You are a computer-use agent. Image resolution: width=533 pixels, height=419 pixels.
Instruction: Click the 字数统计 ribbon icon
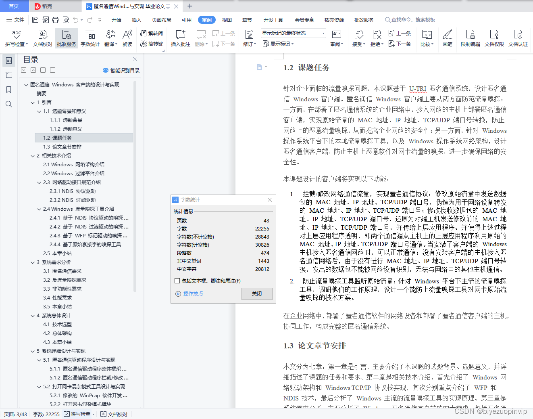click(90, 38)
